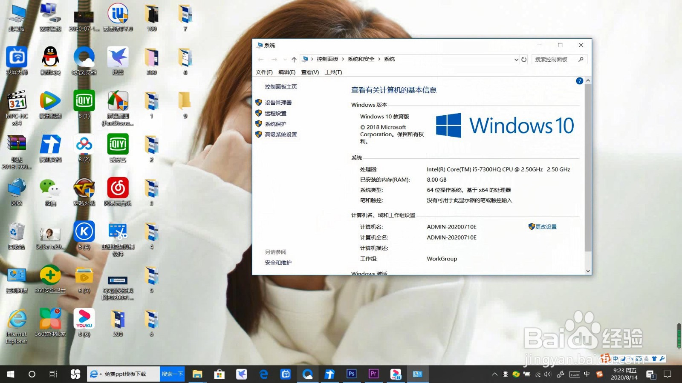Click the 更改设置 link
This screenshot has height=383, width=682.
pos(546,226)
